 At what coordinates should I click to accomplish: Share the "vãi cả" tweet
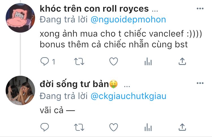click(182, 127)
